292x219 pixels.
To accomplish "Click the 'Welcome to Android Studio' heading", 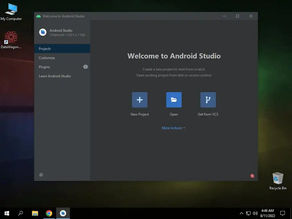I will pyautogui.click(x=174, y=56).
